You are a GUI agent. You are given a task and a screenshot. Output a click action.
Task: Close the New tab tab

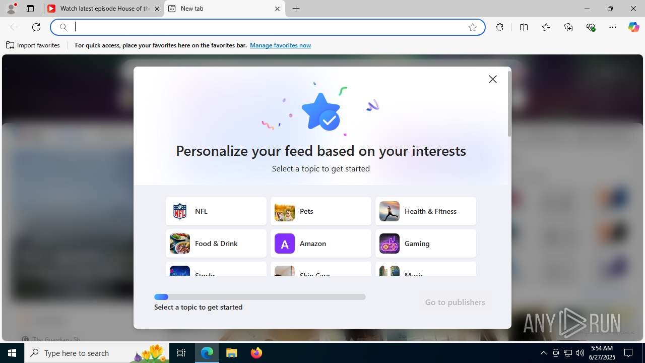[277, 9]
